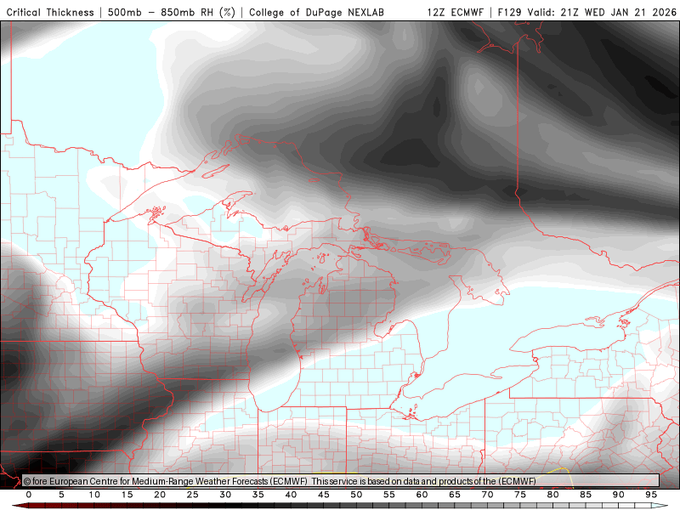The image size is (680, 510).
Task: Click the 'College of DuPage NEXLAB' text
Action: (316, 13)
